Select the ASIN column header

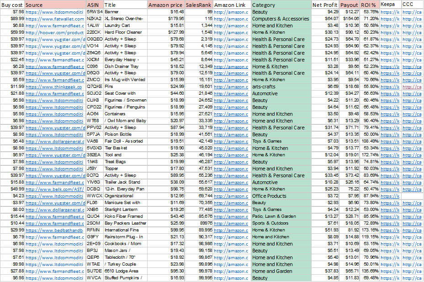(x=95, y=5)
